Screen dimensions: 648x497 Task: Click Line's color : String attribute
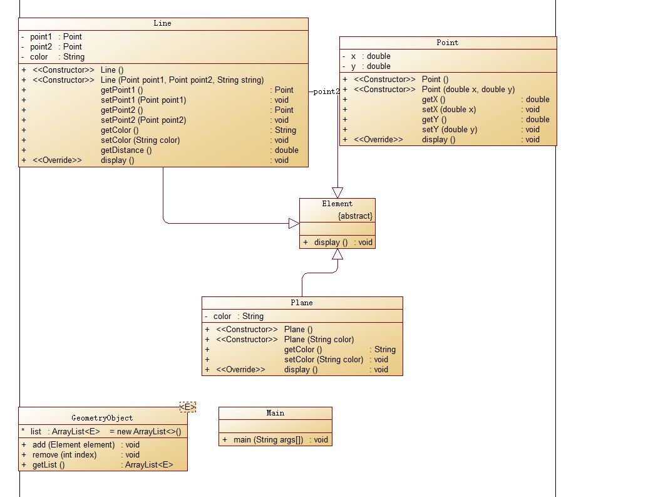coord(53,56)
